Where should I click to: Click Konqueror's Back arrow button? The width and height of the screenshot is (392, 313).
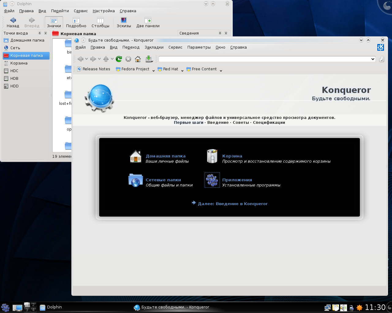81,59
